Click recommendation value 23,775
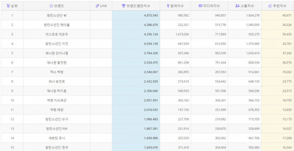The height and width of the screenshot is (151, 294). click(287, 82)
